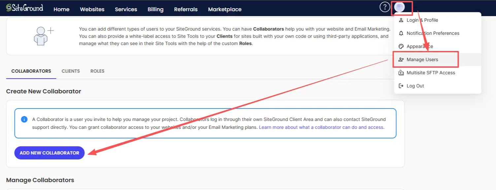496x190 pixels.
Task: Open the help question mark icon
Action: click(x=385, y=7)
